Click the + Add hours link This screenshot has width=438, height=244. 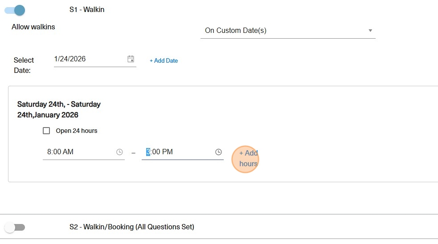pos(248,158)
